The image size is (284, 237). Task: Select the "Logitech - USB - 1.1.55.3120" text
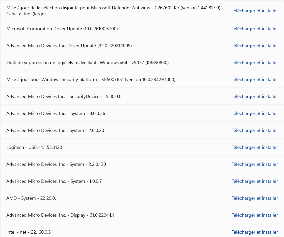point(34,147)
